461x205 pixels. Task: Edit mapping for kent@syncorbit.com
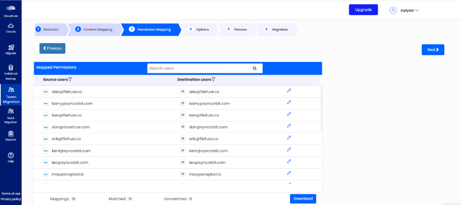coord(289,149)
